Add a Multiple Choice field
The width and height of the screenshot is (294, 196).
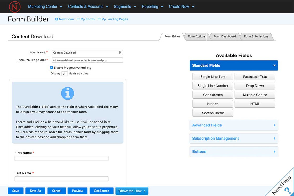pos(255,95)
